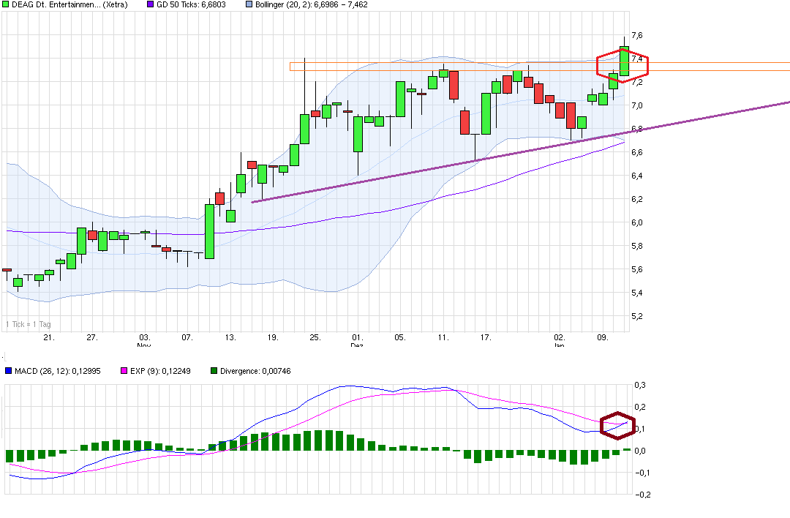Click the light blue Bollinger legend color box
This screenshot has width=790, height=518.
coord(249,4)
